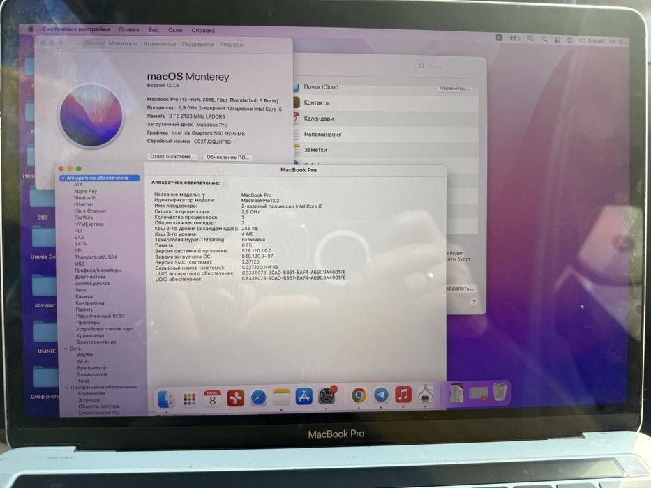The height and width of the screenshot is (488, 651).
Task: Open the document stack beside the Trash
Action: tap(456, 392)
